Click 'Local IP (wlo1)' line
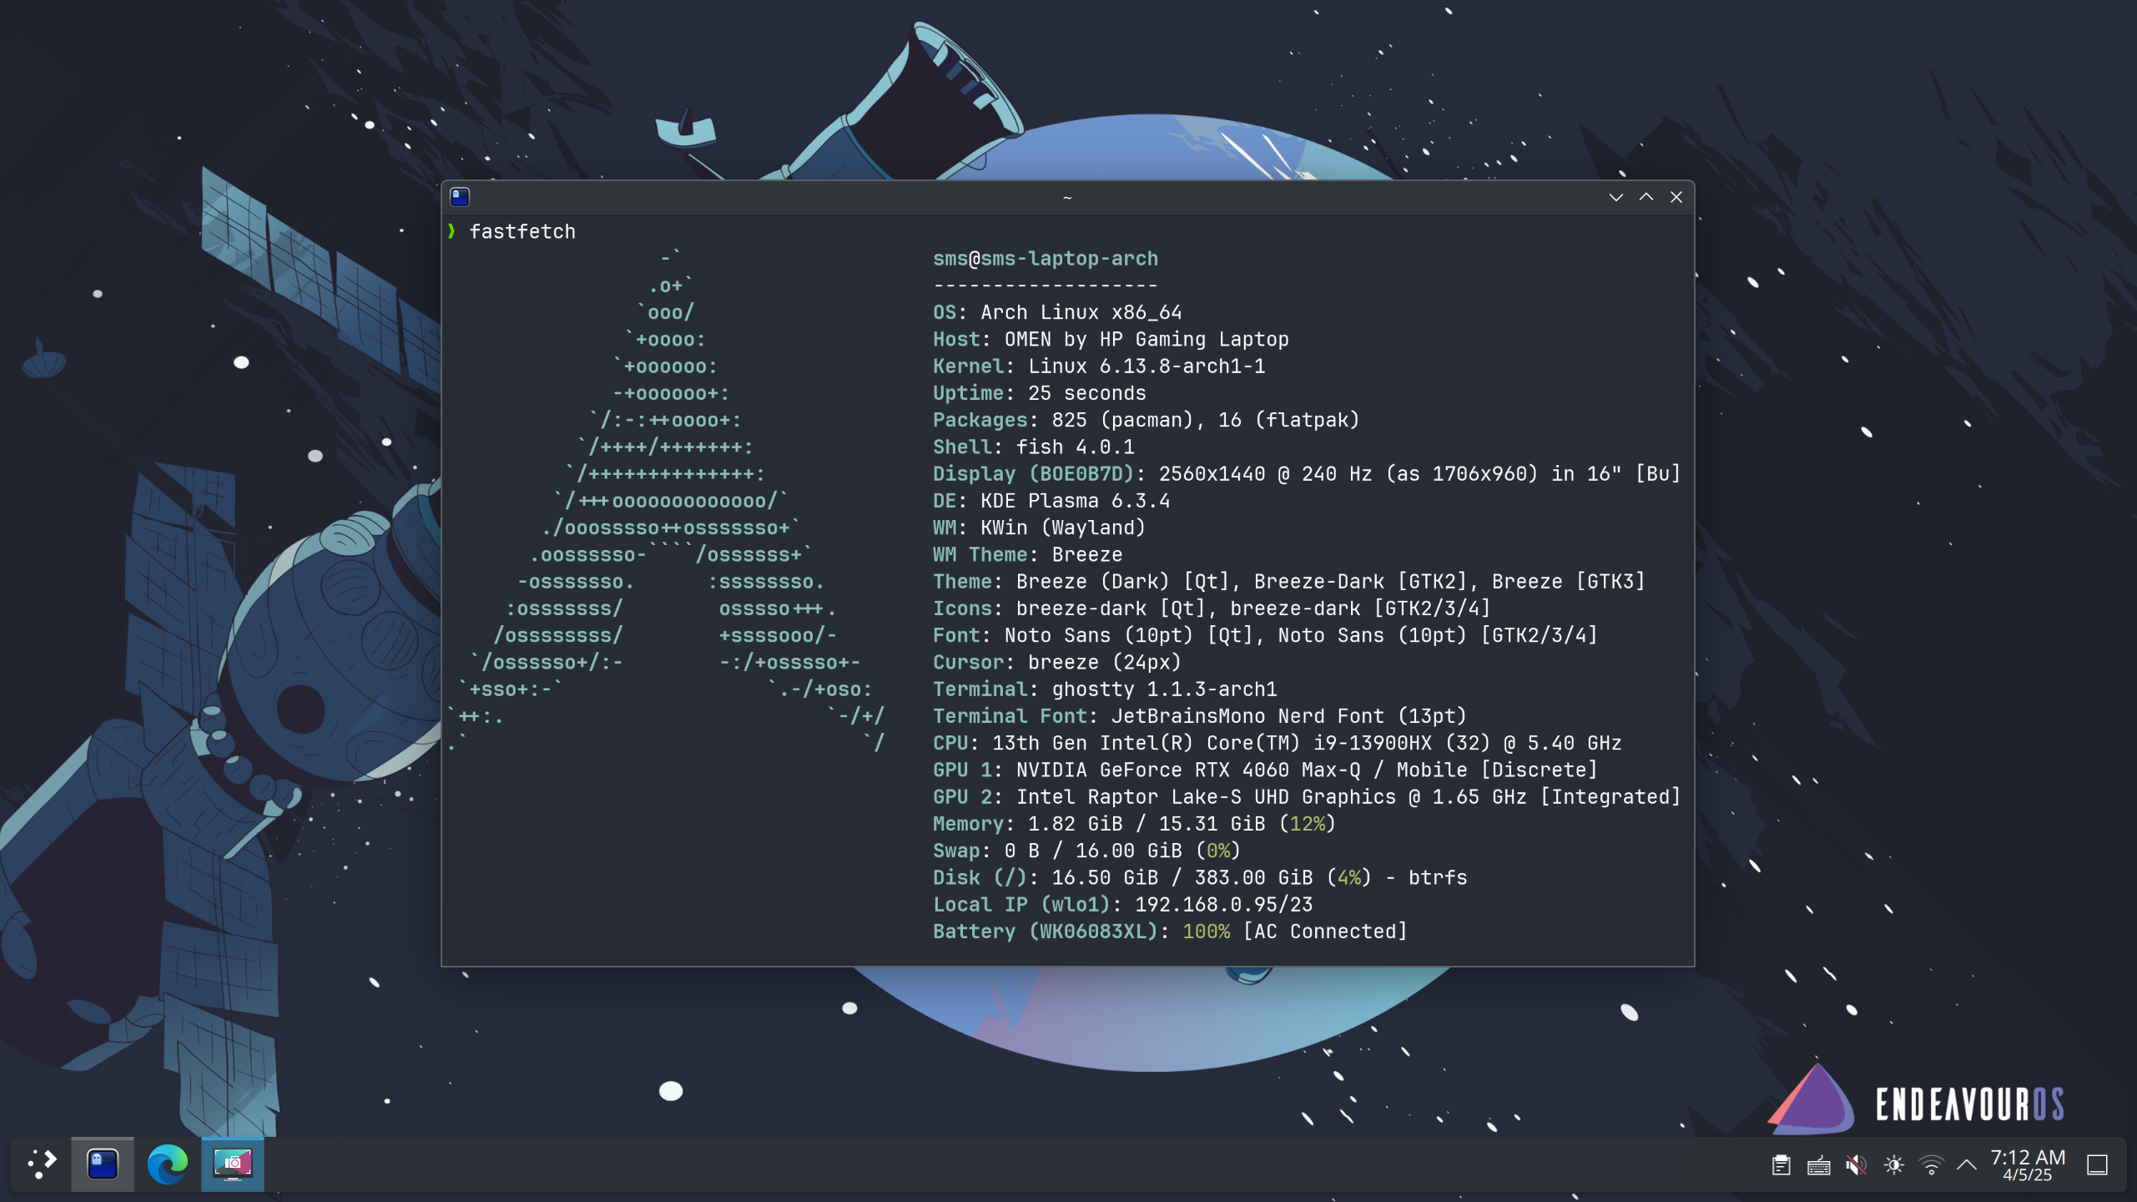Viewport: 2137px width, 1202px height. [1122, 905]
